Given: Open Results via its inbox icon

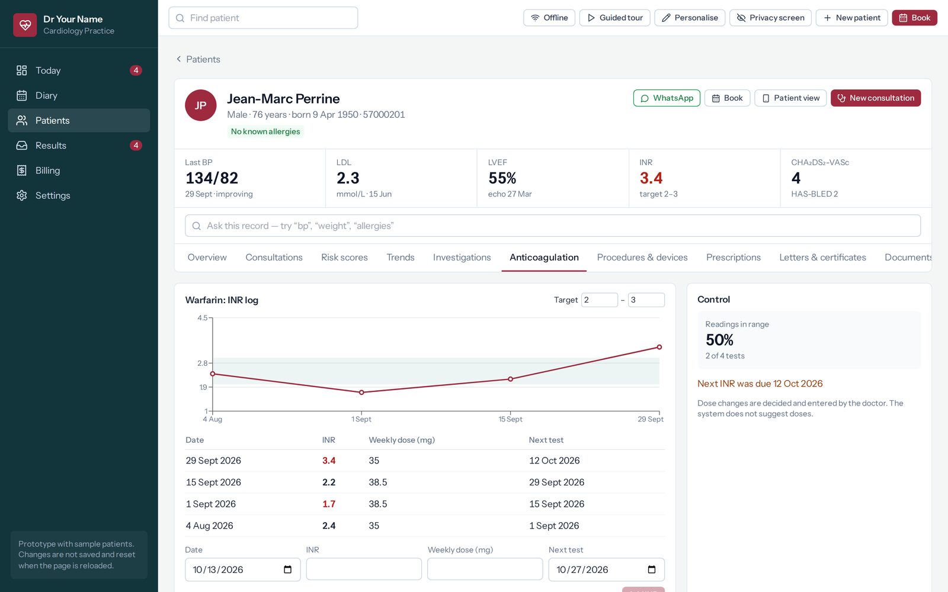Looking at the screenshot, I should [22, 146].
